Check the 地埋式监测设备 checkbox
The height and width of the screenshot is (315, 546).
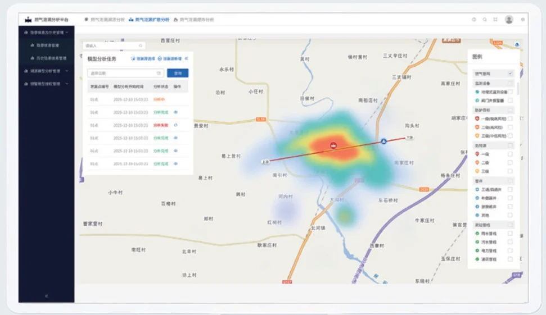point(510,92)
